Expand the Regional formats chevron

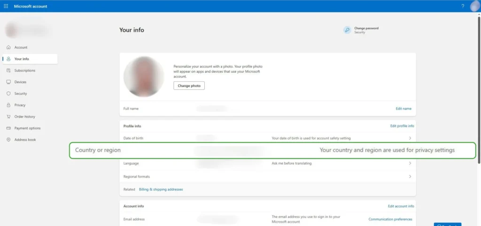click(x=410, y=177)
